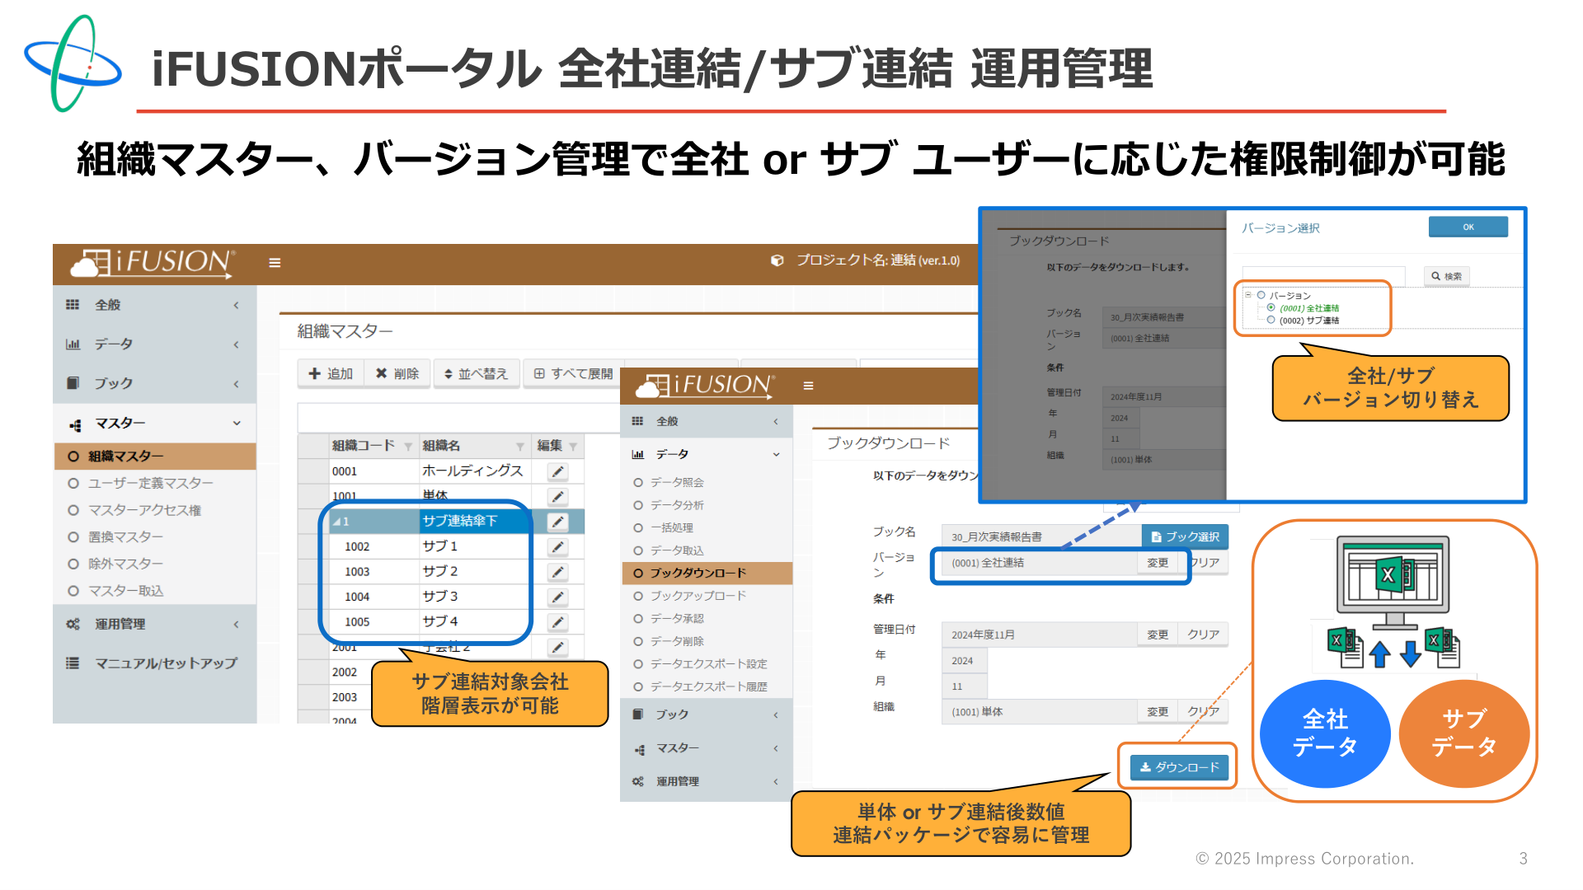Collapse データ chevron in the ブックダウンロード sidebar
Viewport: 1583px width, 890px height.
coord(776,454)
